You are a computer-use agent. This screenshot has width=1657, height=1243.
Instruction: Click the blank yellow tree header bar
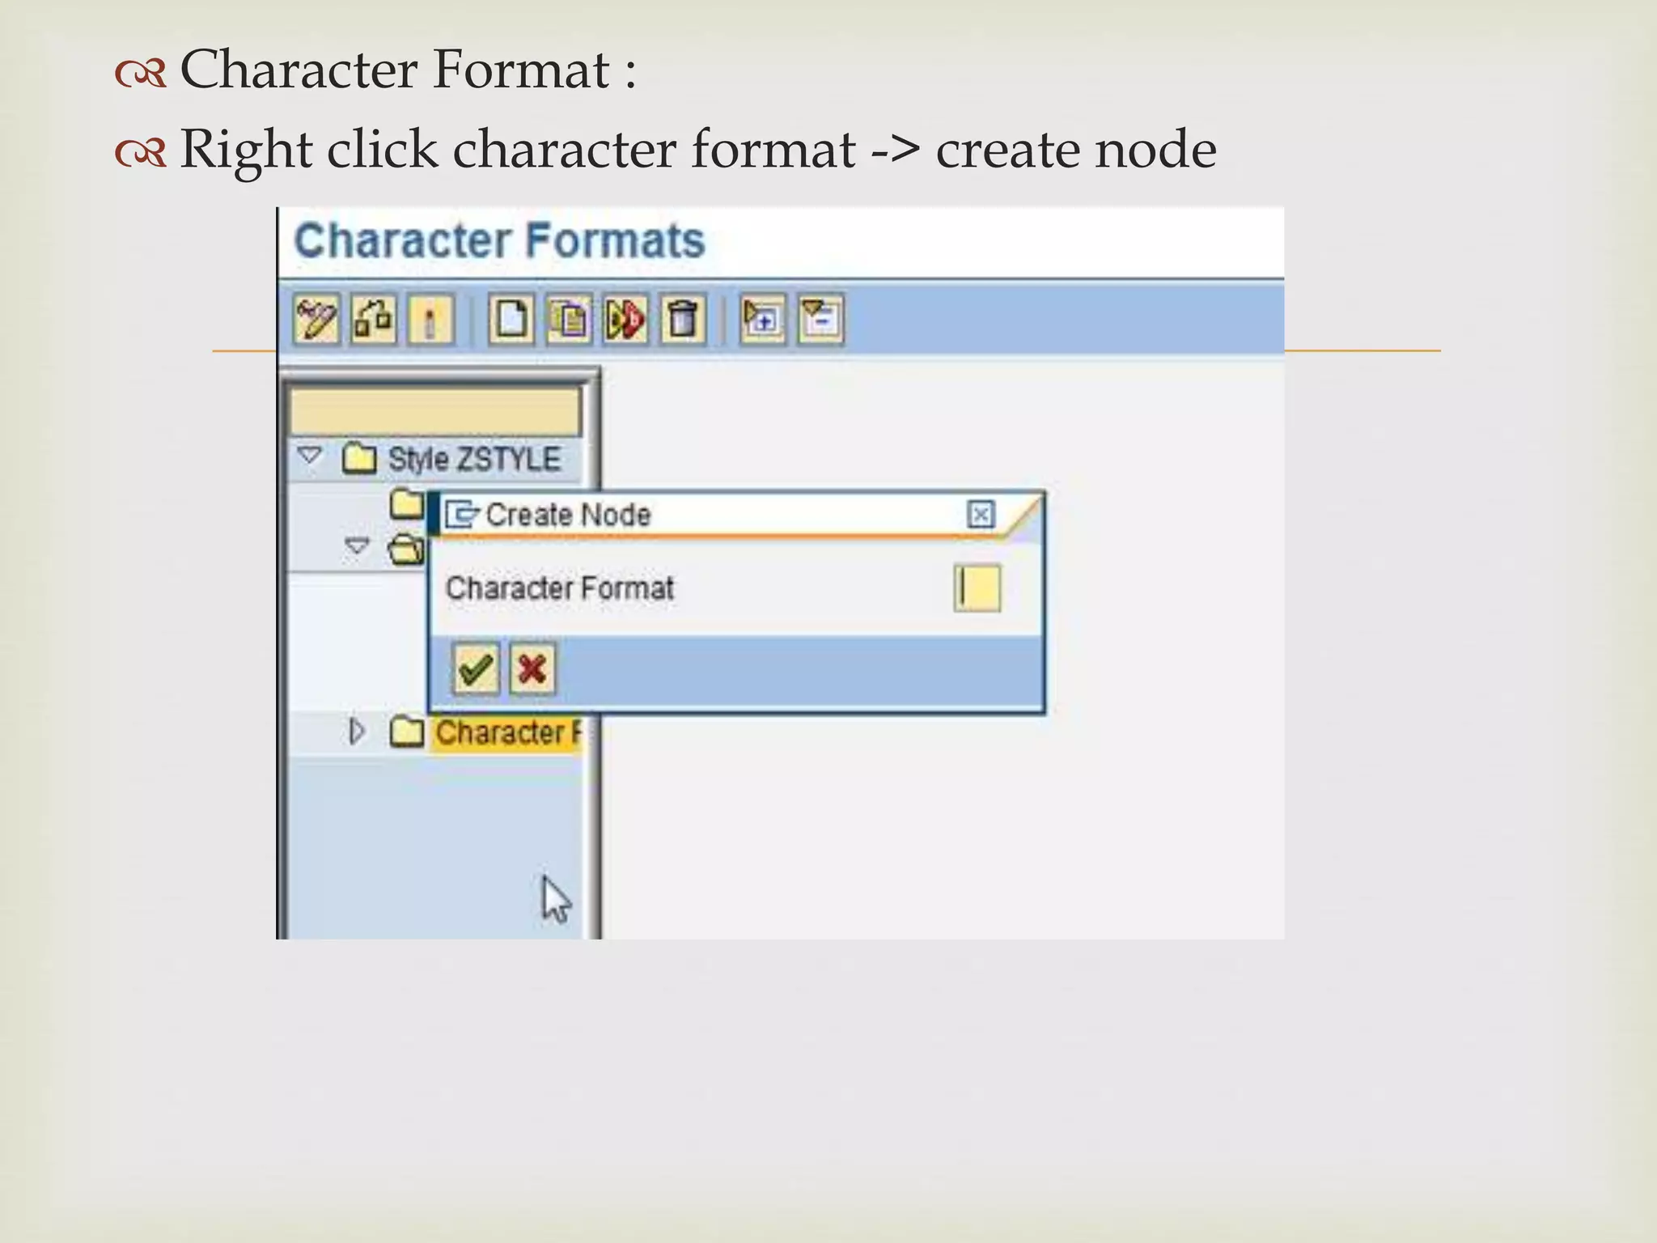pyautogui.click(x=435, y=412)
